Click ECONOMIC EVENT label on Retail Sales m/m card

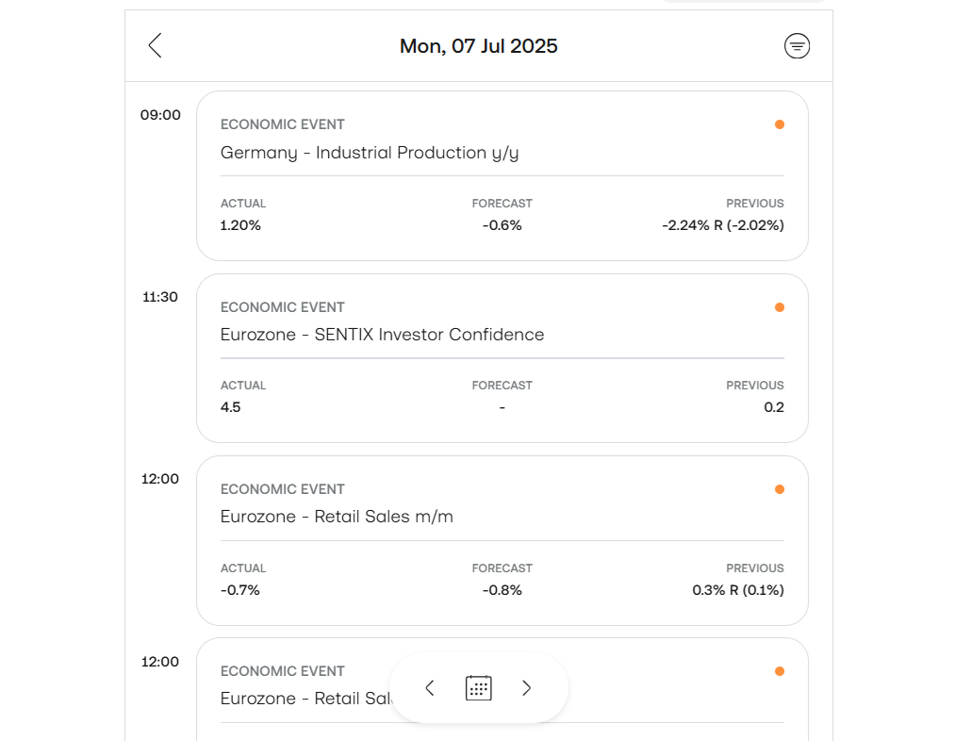pyautogui.click(x=283, y=489)
